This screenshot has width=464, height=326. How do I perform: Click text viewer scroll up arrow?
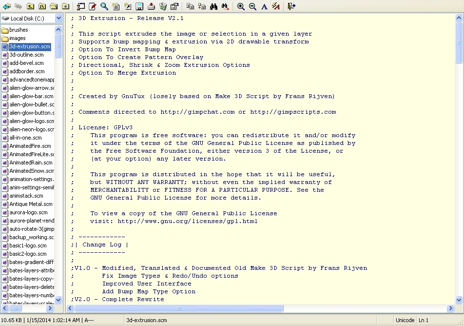(459, 18)
